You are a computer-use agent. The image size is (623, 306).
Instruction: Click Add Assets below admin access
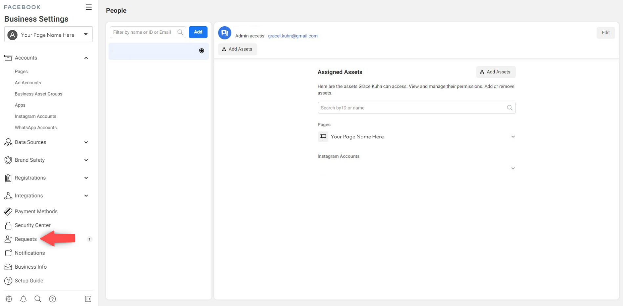[x=237, y=49]
